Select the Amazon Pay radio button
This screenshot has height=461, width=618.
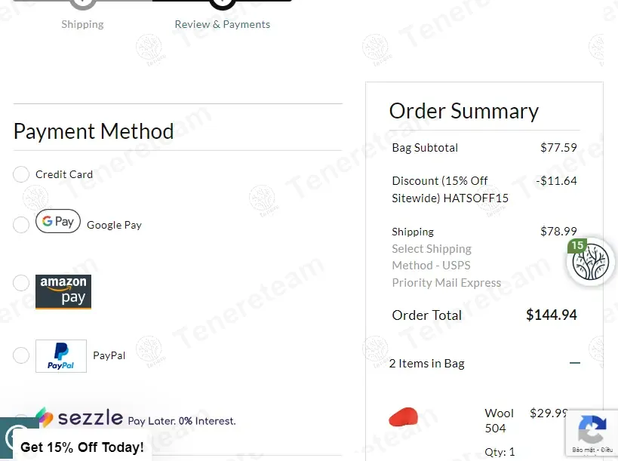[21, 283]
